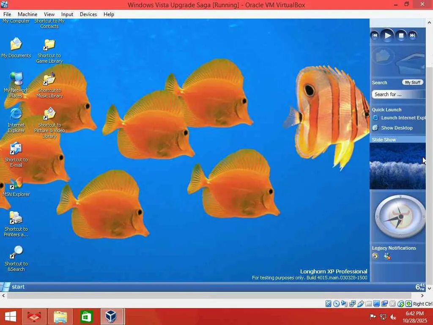Screen dimensions: 433x325
Task: Click the VM vertical scrollbar up arrow
Action: [429, 23]
